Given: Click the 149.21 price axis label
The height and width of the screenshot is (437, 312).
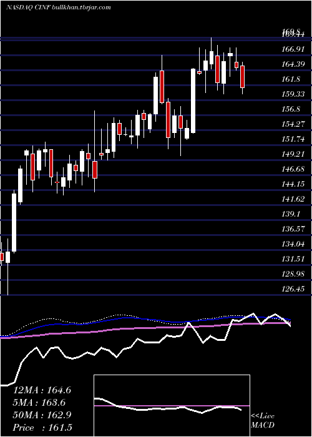Looking at the screenshot, I should [x=293, y=154].
